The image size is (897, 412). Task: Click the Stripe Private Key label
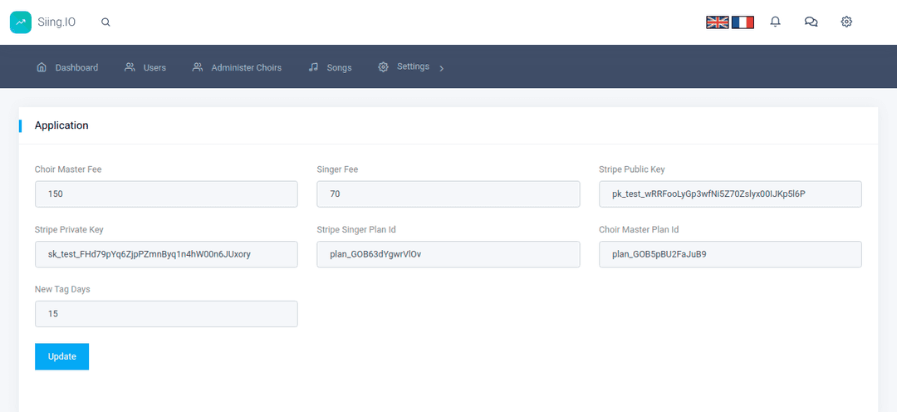[x=69, y=229]
